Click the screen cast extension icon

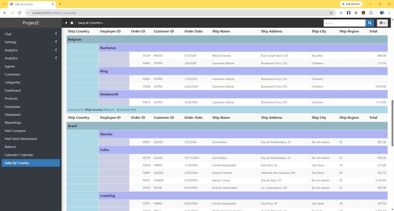341,13
